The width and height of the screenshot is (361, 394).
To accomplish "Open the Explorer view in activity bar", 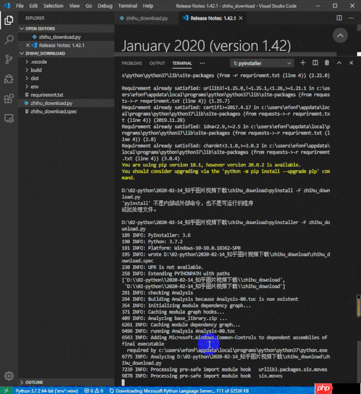I will (x=9, y=20).
